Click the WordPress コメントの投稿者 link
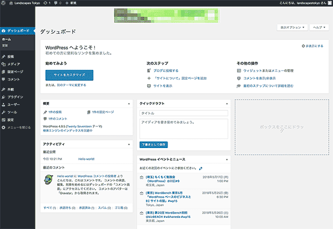This screenshot has height=229, width=333. (x=97, y=176)
